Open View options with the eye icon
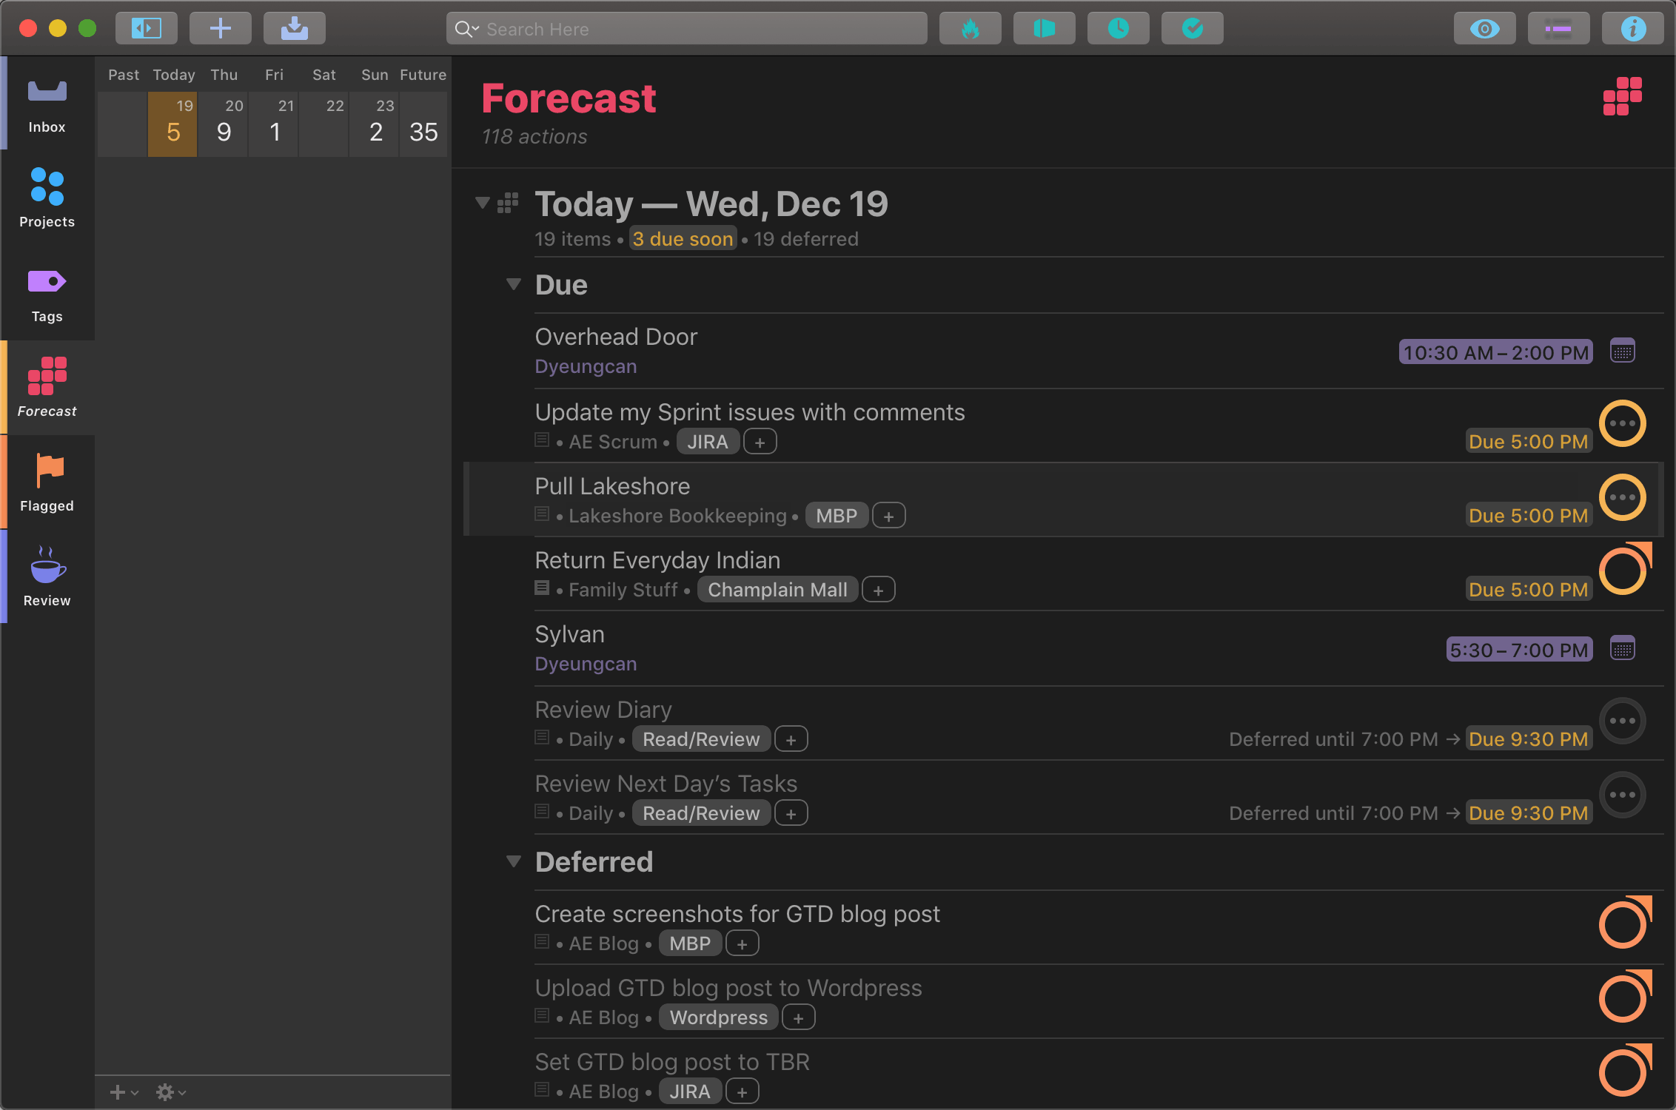Image resolution: width=1676 pixels, height=1110 pixels. 1485,28
